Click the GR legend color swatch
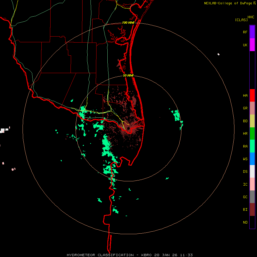 click(252, 108)
